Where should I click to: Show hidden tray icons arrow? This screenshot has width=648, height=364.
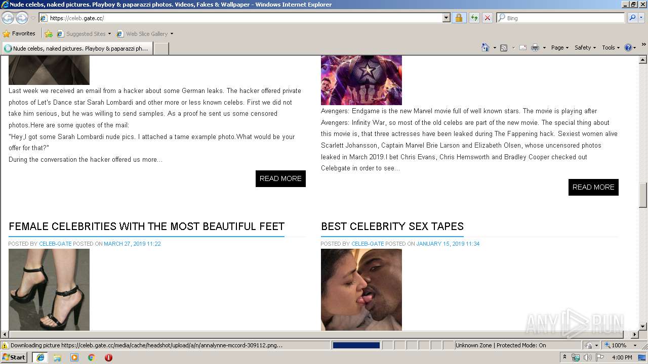tap(565, 357)
